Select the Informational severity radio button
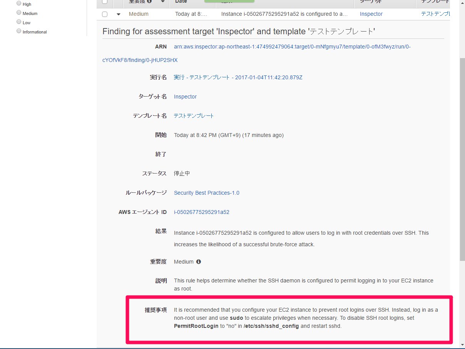Screen dimensions: 465x349 [19, 31]
